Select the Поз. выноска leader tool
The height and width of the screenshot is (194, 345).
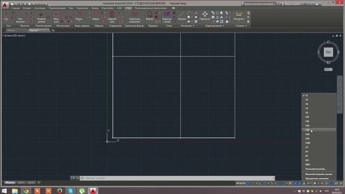(x=20, y=17)
